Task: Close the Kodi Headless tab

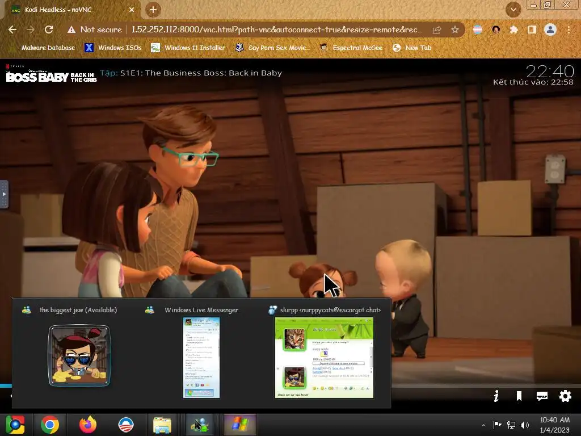Action: [x=132, y=10]
